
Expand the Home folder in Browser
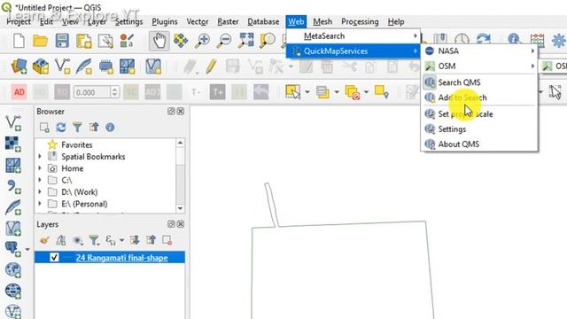click(x=40, y=168)
